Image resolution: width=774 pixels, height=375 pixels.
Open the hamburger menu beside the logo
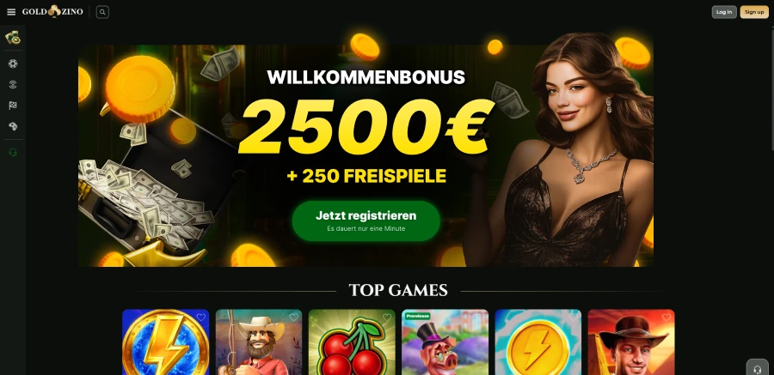11,12
